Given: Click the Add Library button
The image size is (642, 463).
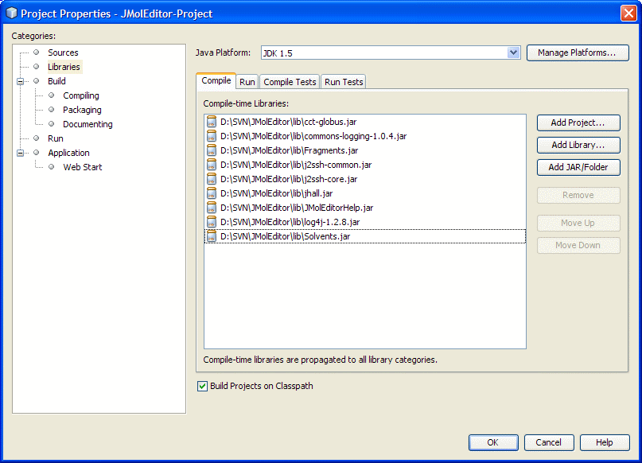Looking at the screenshot, I should (578, 145).
